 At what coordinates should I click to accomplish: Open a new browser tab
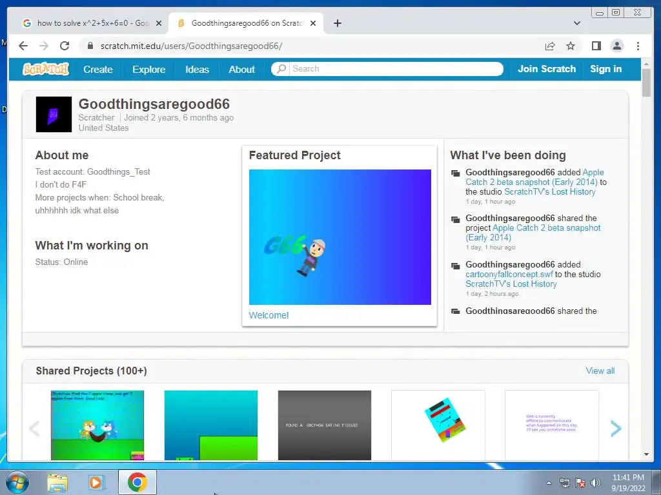click(x=337, y=23)
